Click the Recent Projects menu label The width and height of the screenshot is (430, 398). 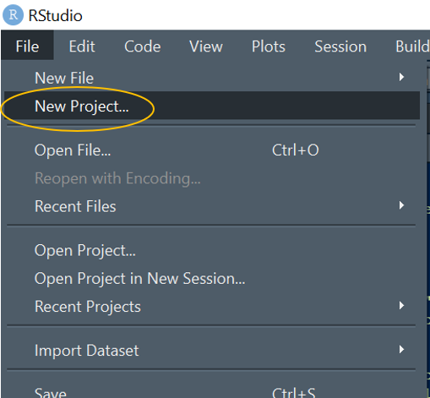(x=88, y=307)
